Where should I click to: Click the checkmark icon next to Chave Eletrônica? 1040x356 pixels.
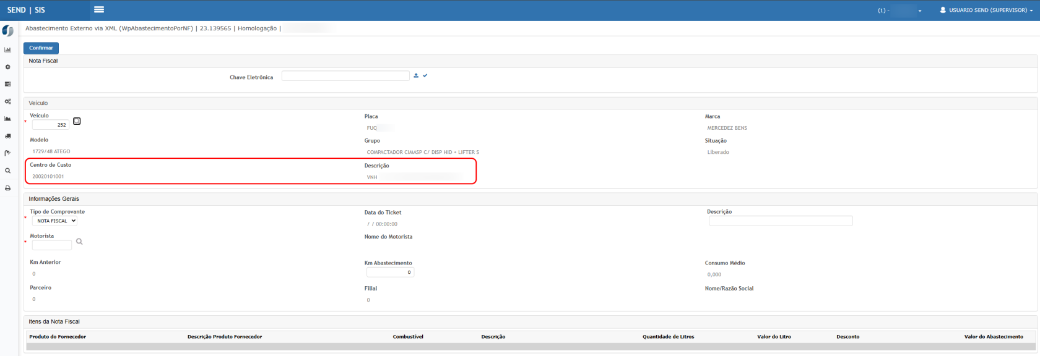(425, 75)
